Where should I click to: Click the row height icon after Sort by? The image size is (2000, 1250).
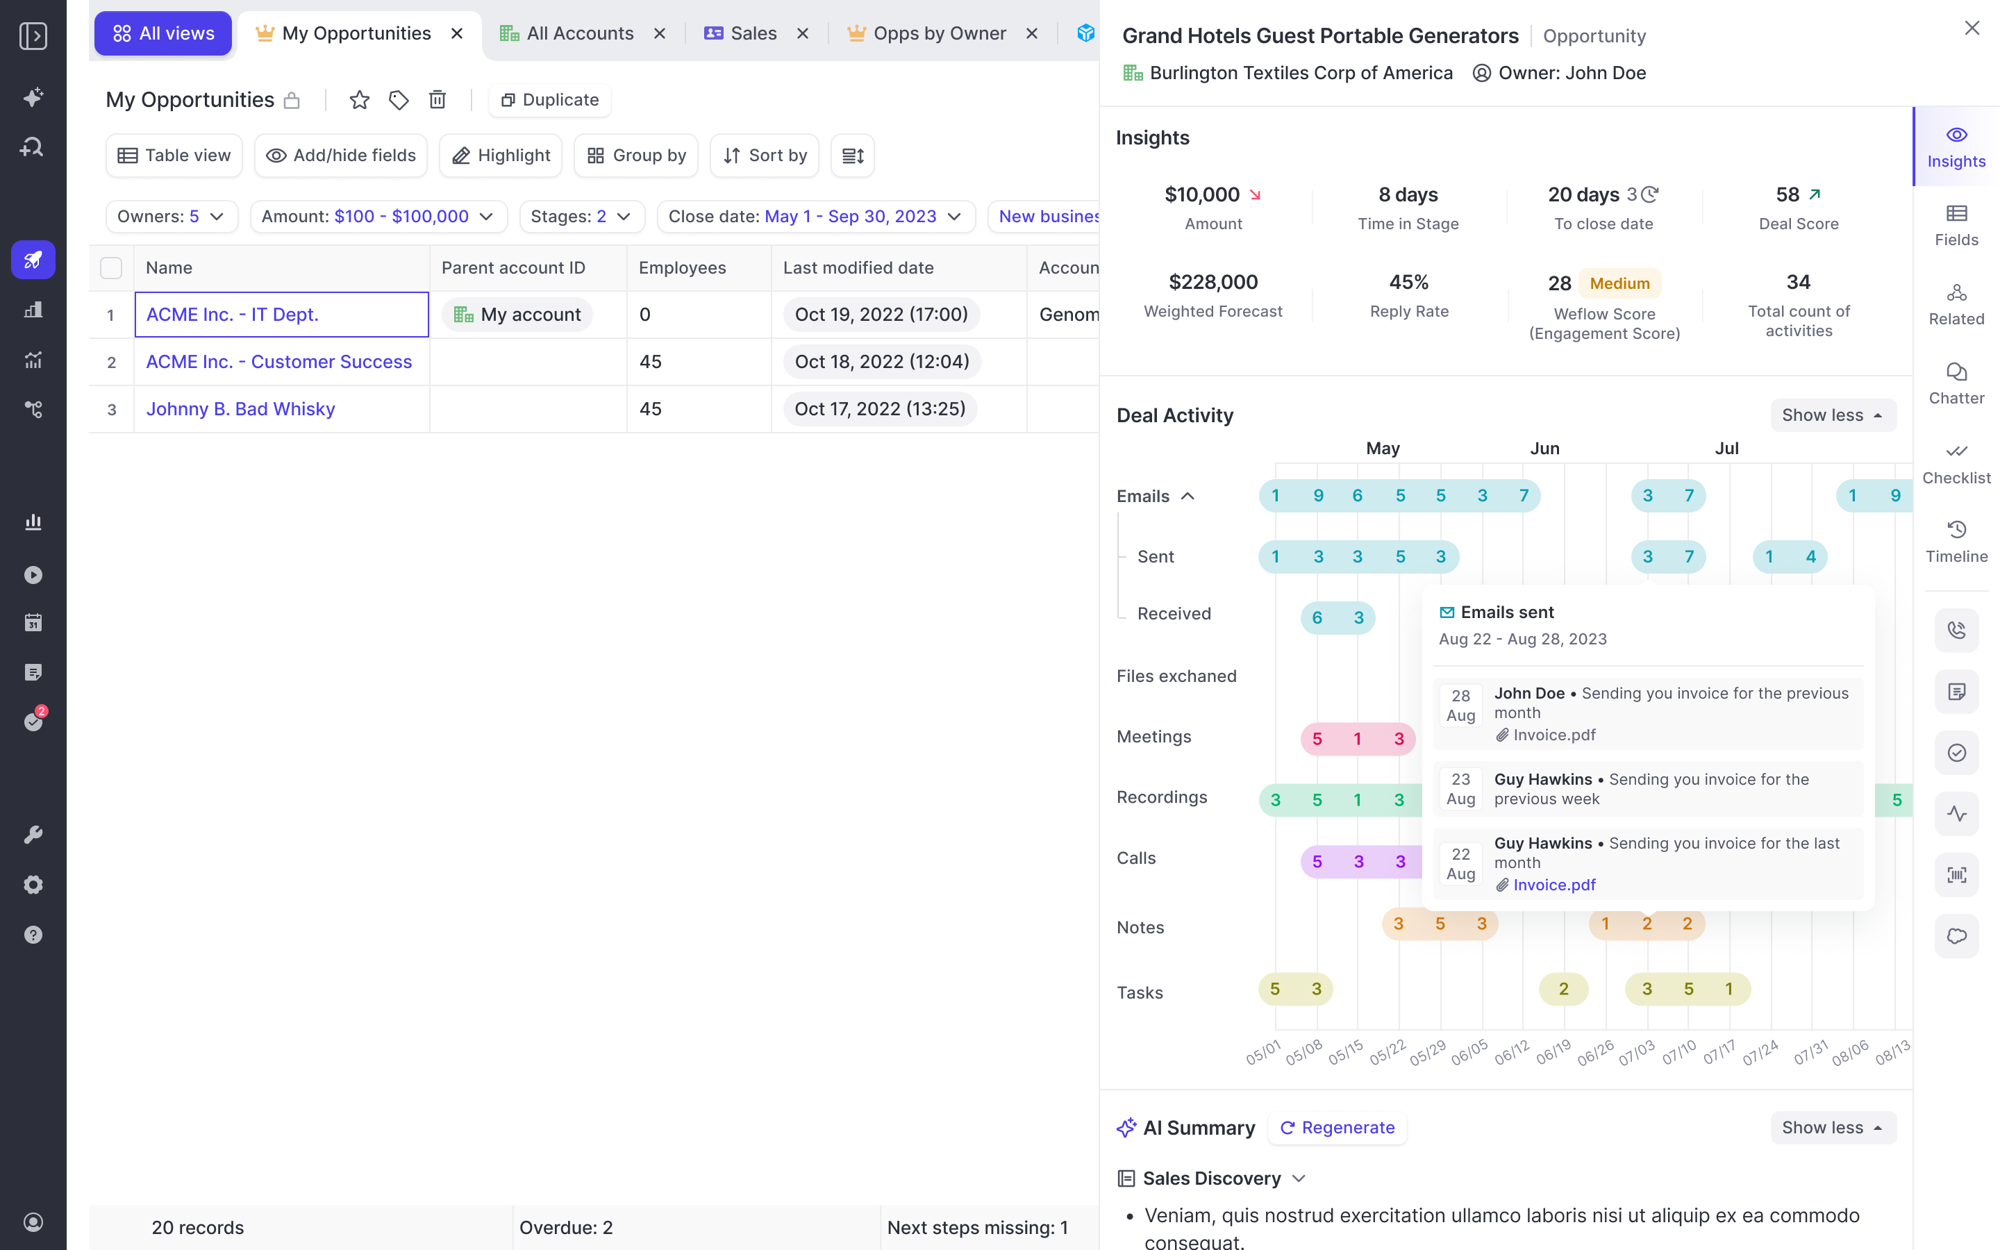pyautogui.click(x=853, y=156)
